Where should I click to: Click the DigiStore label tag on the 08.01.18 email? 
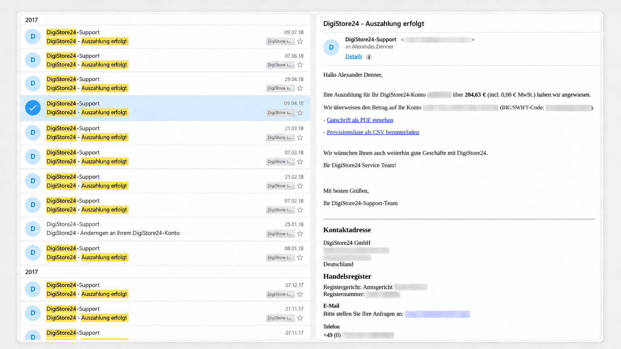(280, 257)
